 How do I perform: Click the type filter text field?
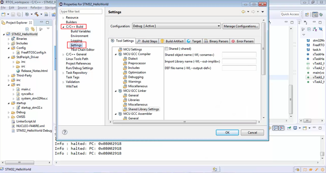[81, 11]
